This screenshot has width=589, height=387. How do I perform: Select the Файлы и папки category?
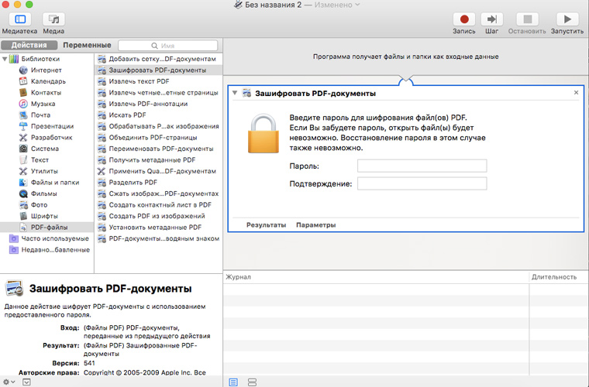pos(55,183)
